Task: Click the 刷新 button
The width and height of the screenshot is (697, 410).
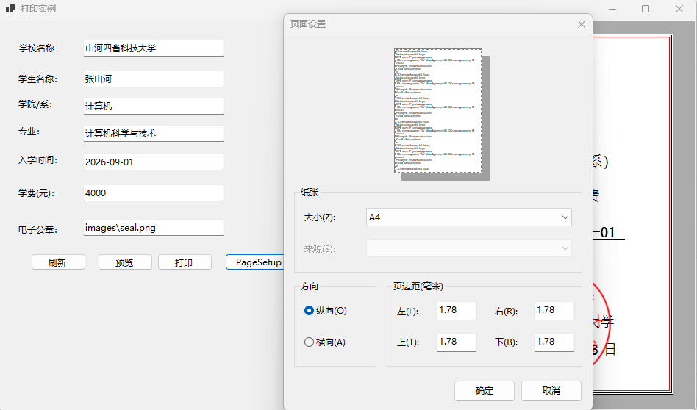Action: click(58, 262)
